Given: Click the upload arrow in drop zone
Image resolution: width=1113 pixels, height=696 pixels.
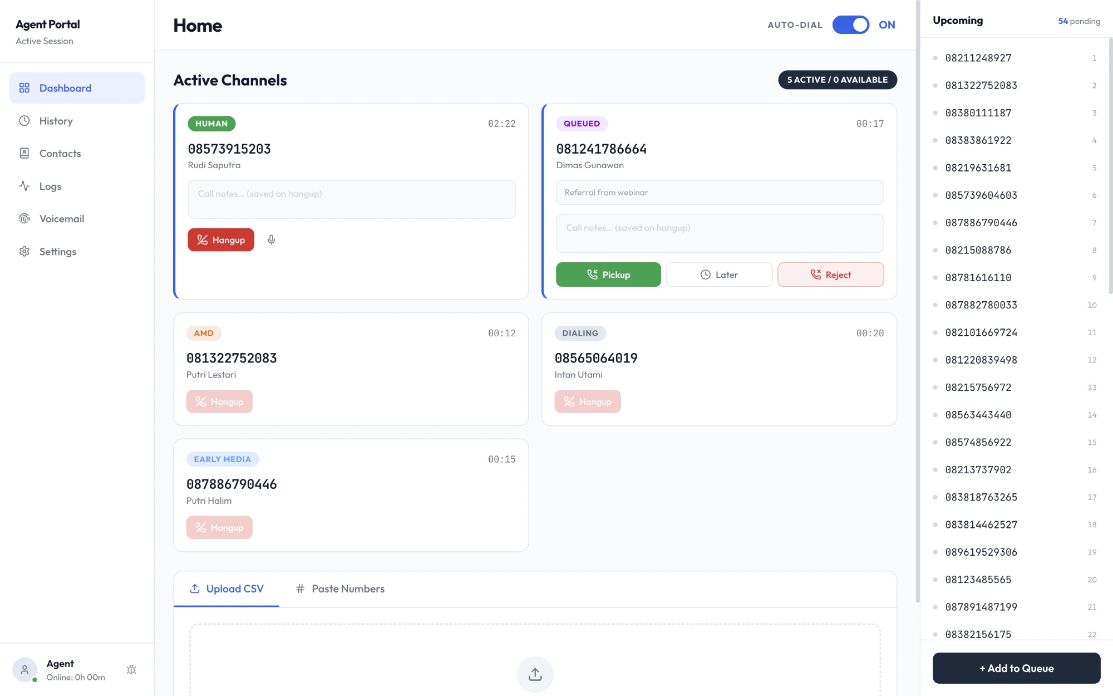Looking at the screenshot, I should (x=535, y=674).
